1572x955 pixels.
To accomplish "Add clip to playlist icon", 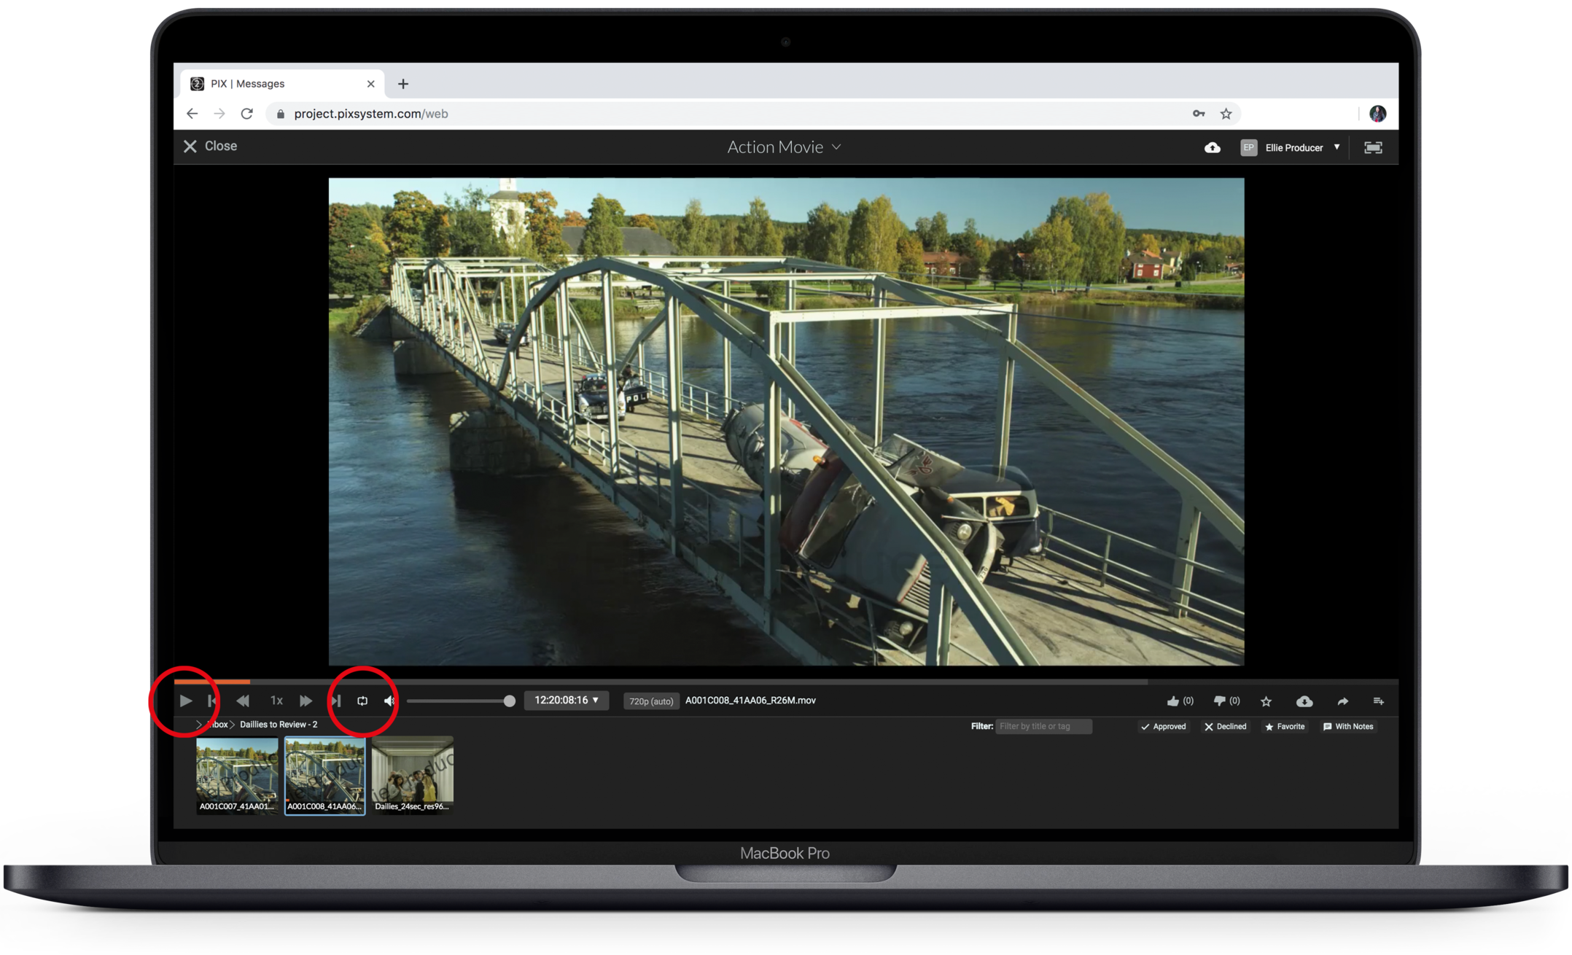I will [x=1378, y=701].
